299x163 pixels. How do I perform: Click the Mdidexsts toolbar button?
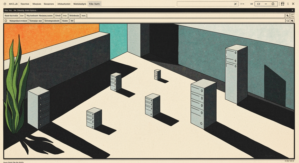pos(74,16)
